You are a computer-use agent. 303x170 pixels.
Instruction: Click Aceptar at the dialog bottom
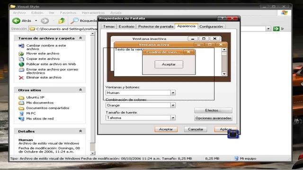pos(166,129)
